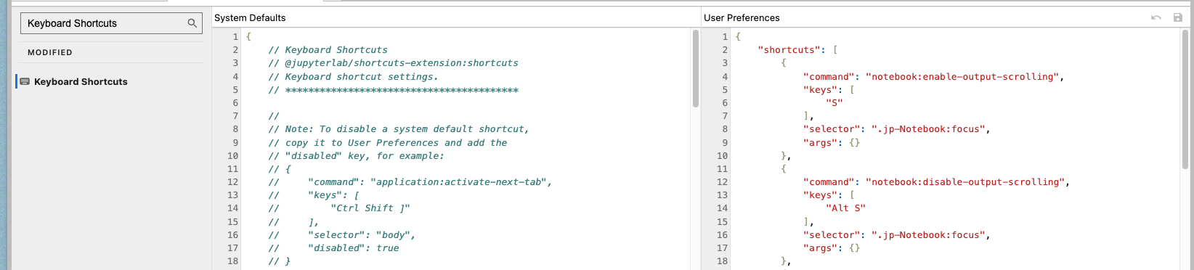Click the revert user settings undo icon

tap(1156, 17)
